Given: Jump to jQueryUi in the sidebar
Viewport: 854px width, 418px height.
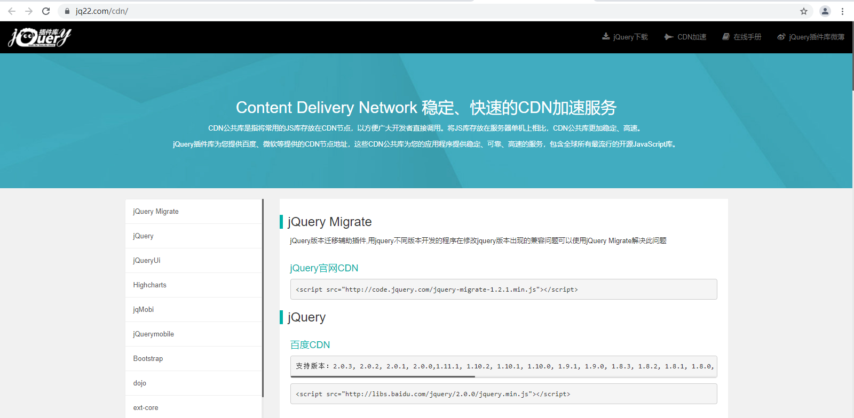Looking at the screenshot, I should coord(194,261).
